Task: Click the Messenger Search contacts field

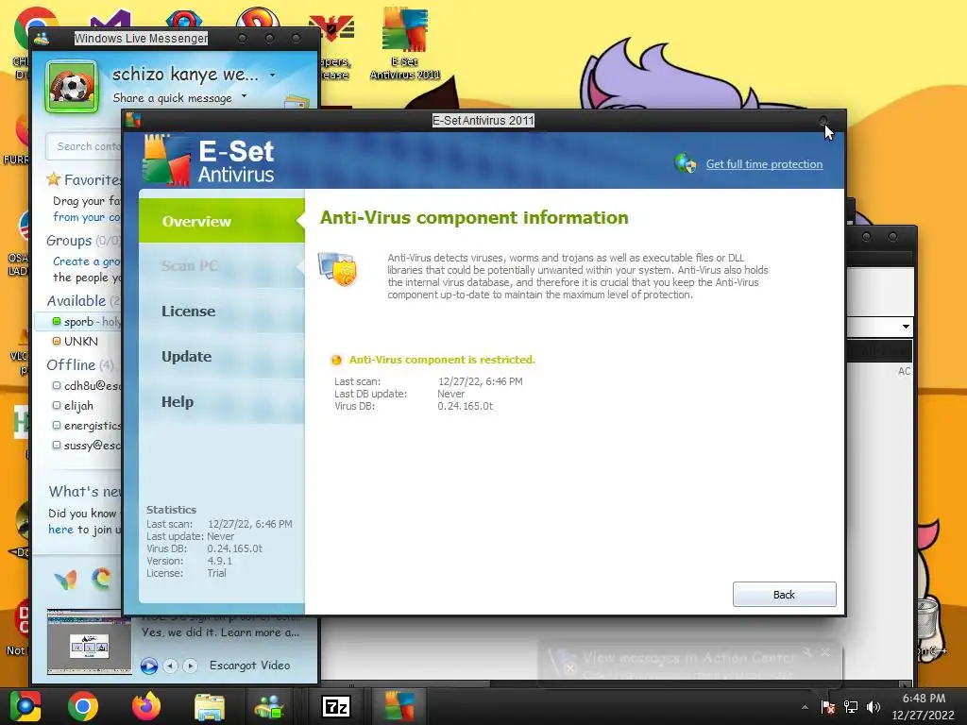Action: (85, 146)
